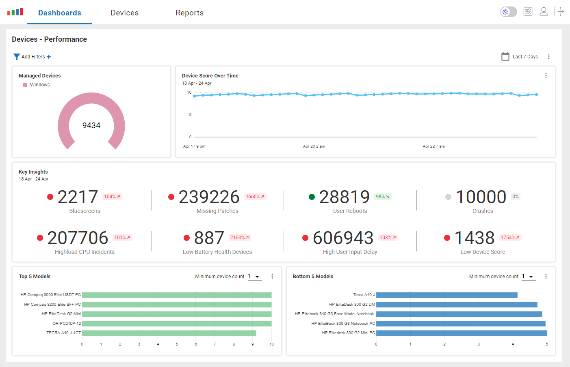This screenshot has width=570, height=367.
Task: Click the colorful bar chart app logo
Action: [15, 12]
